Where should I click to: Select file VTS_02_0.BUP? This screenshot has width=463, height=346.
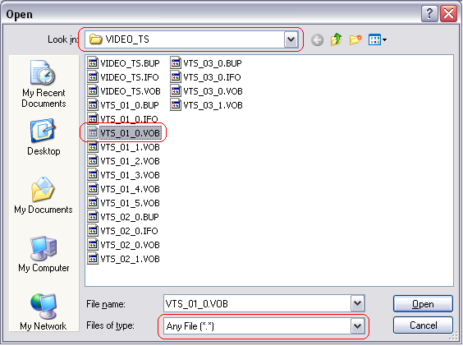coord(123,217)
